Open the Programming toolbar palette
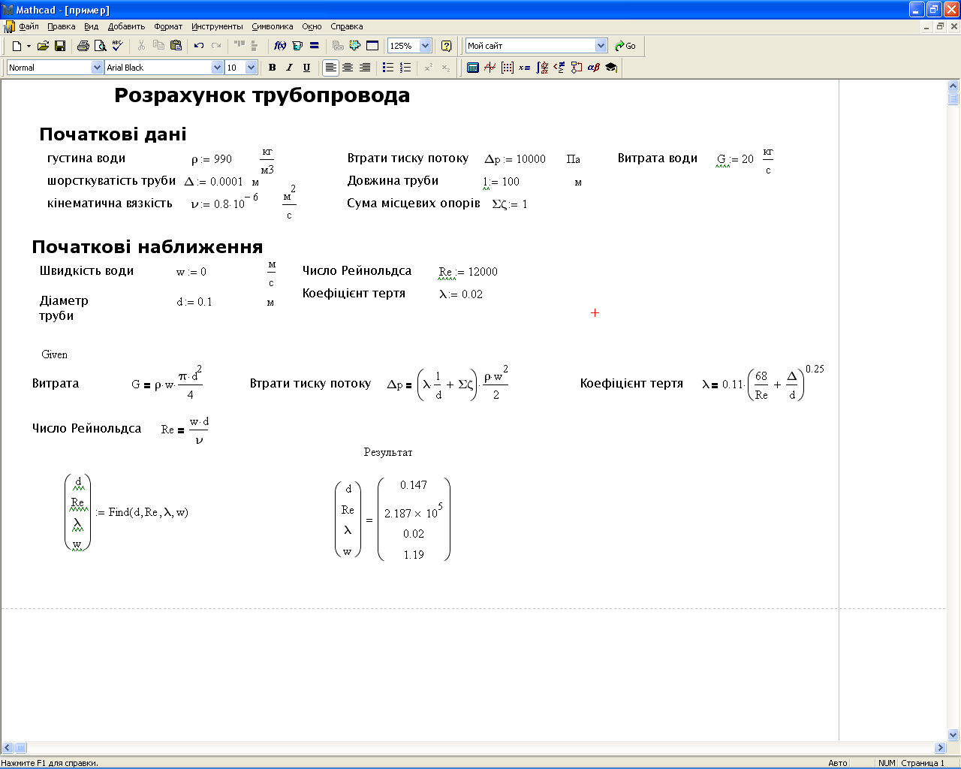This screenshot has height=769, width=961. [577, 68]
